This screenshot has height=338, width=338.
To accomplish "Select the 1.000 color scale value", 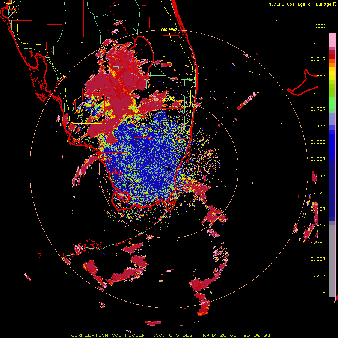I will pyautogui.click(x=318, y=42).
